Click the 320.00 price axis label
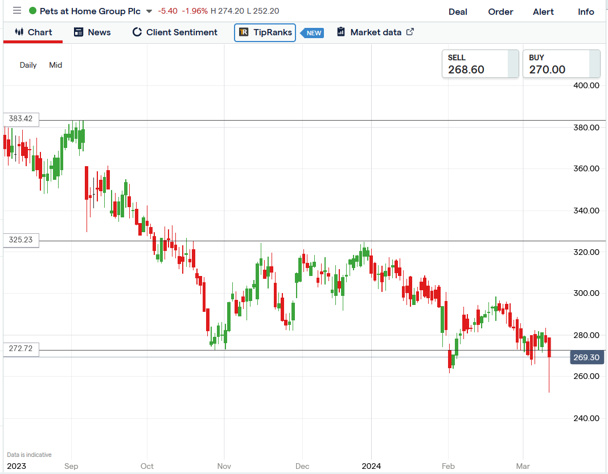Viewport: 608px width, 474px height. click(x=586, y=252)
